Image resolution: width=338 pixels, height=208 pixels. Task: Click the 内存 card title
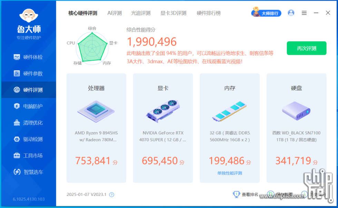click(x=230, y=88)
